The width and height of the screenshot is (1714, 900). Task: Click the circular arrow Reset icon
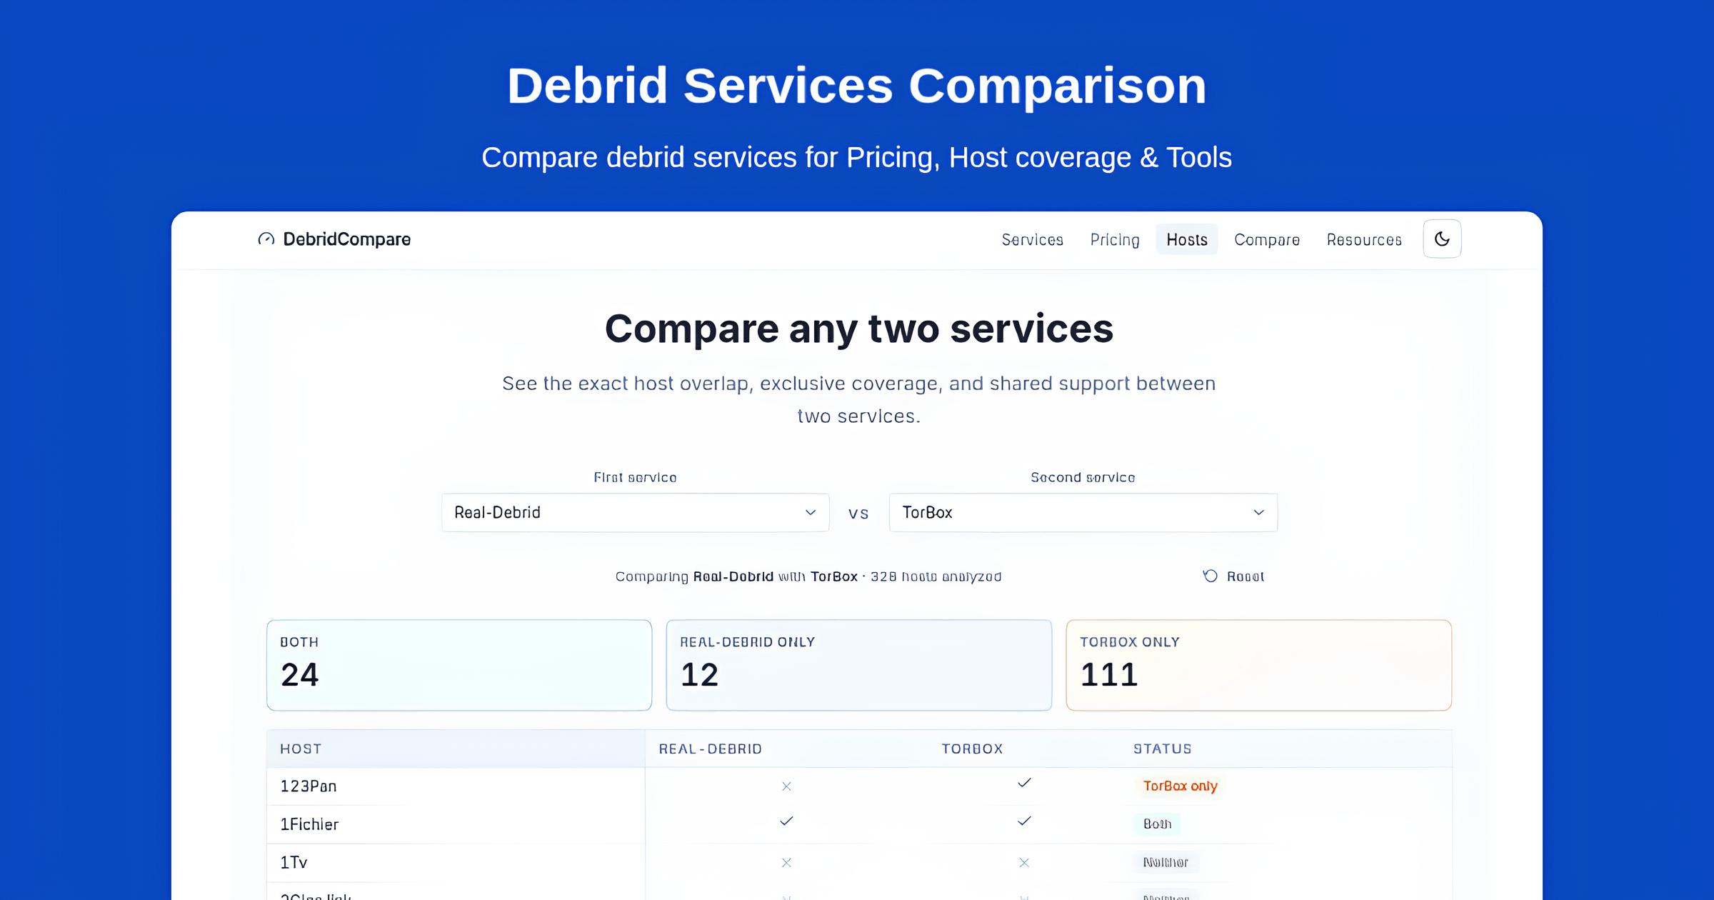point(1210,576)
